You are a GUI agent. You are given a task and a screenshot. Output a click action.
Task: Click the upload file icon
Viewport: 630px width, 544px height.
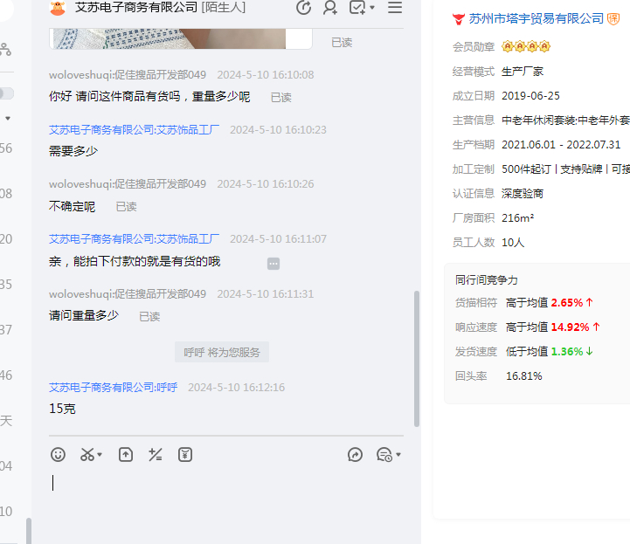(x=126, y=454)
